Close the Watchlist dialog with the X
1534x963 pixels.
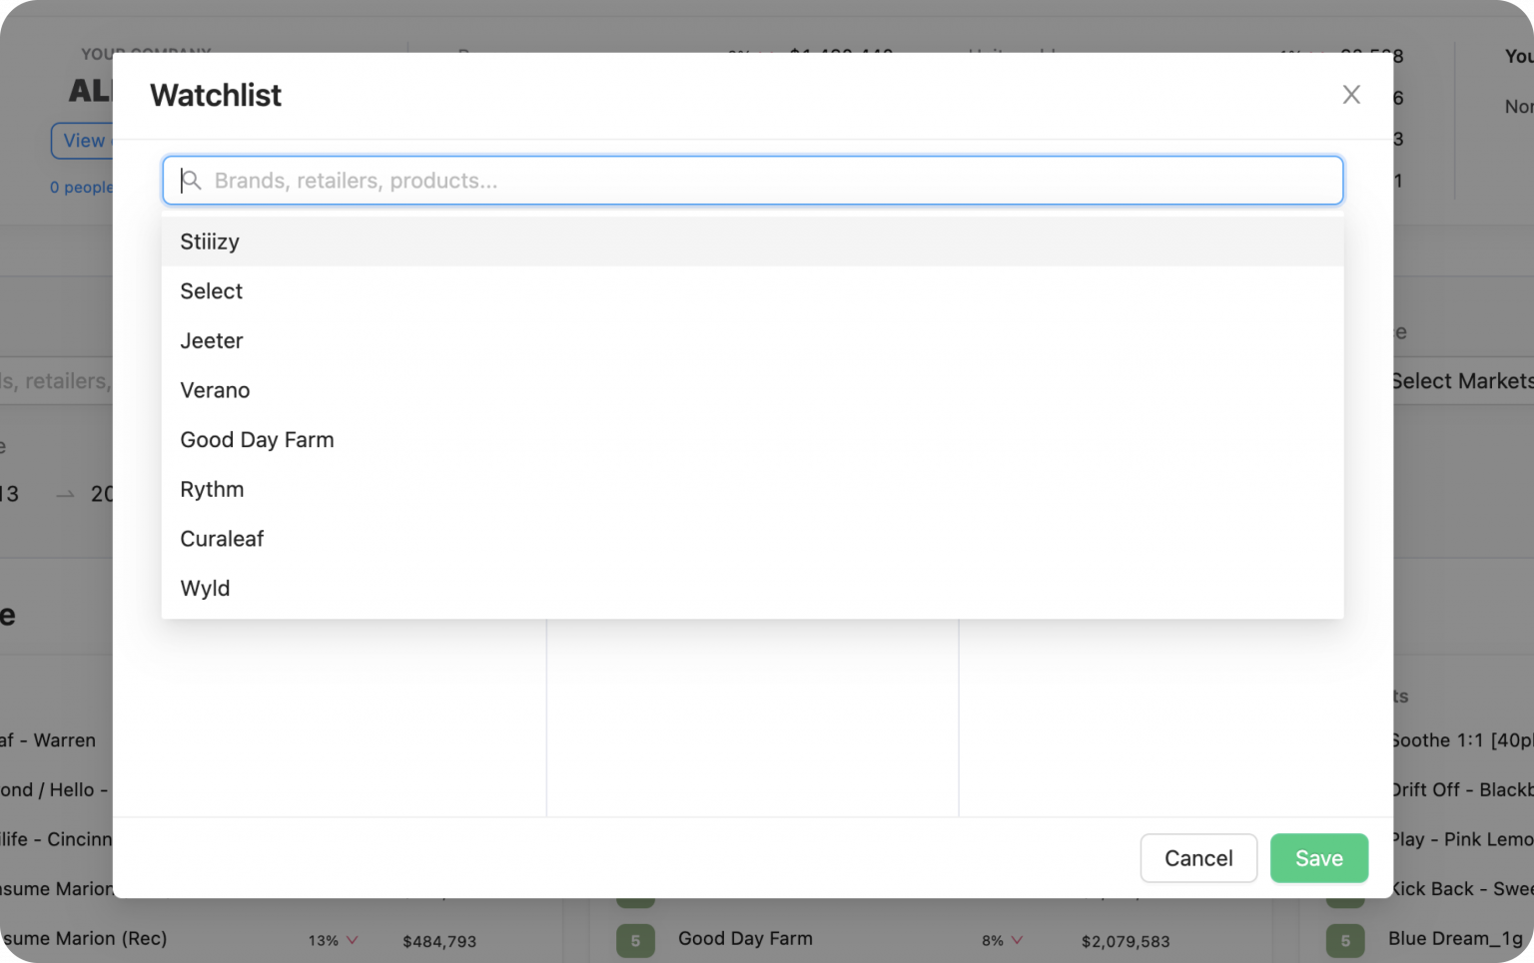(1351, 95)
